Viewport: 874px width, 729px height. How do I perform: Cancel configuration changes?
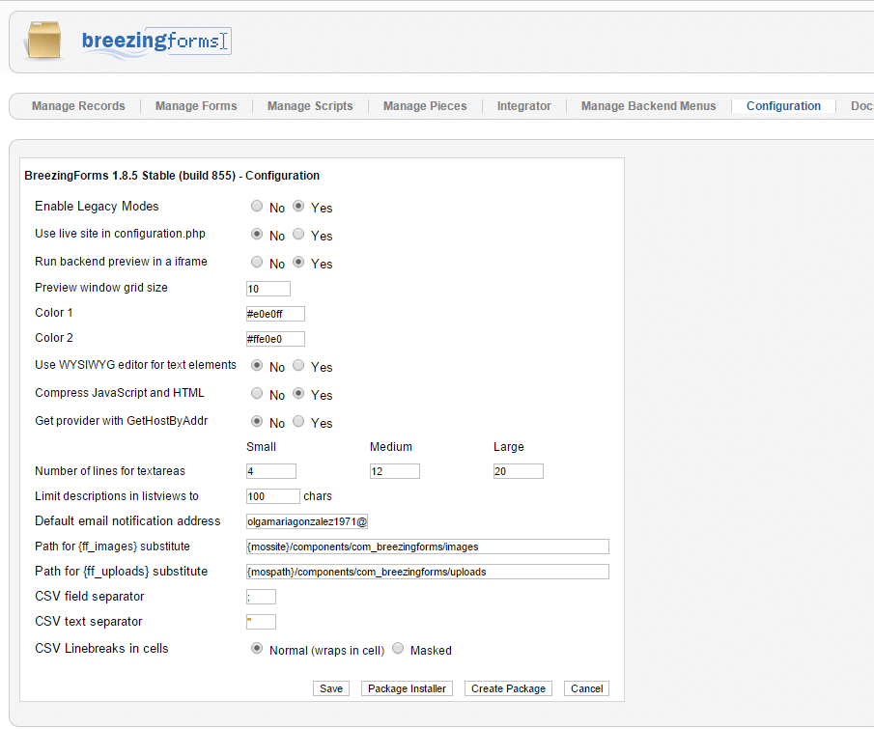pyautogui.click(x=586, y=688)
